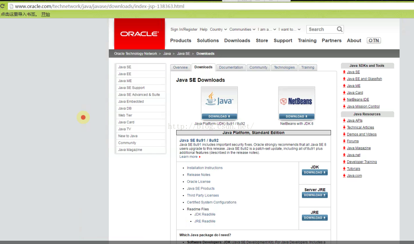Expand the 'I am a...' dropdown
This screenshot has height=244, width=414.
click(267, 29)
